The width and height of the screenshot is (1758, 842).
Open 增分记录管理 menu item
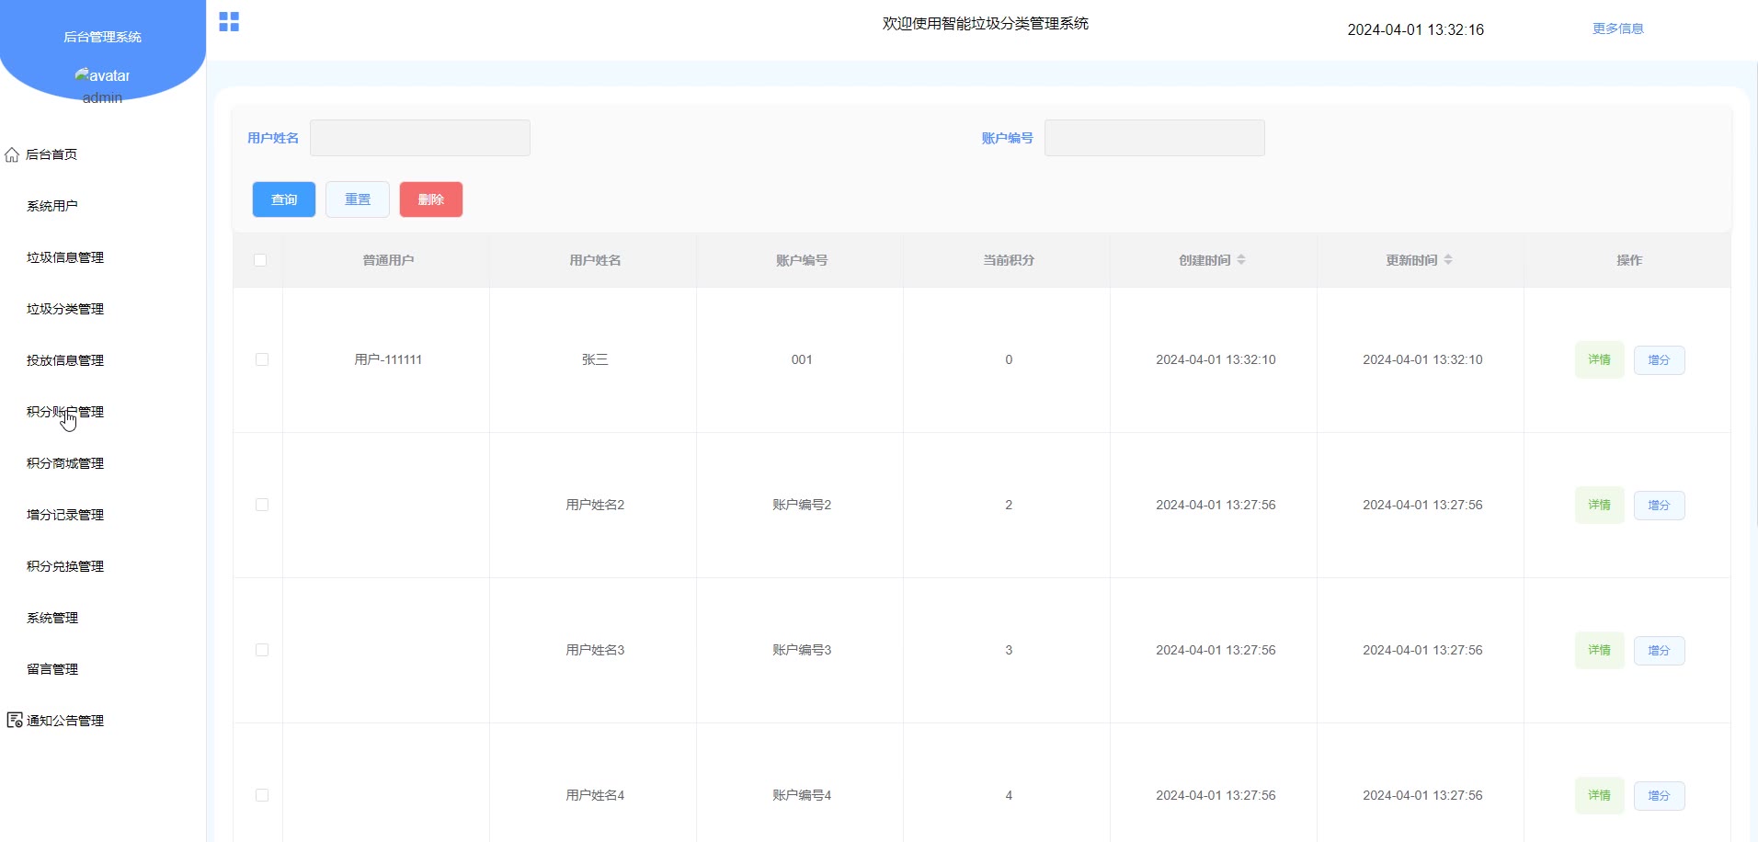click(x=65, y=515)
